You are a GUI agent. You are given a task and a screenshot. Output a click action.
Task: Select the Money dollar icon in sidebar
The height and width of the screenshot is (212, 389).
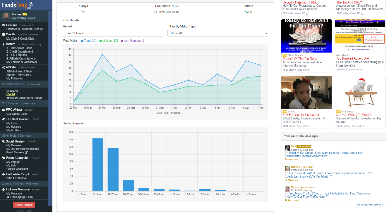pyautogui.click(x=3, y=44)
